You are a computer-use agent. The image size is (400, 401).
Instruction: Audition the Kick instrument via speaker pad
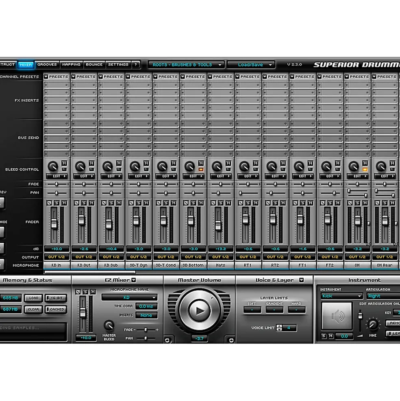(x=337, y=316)
